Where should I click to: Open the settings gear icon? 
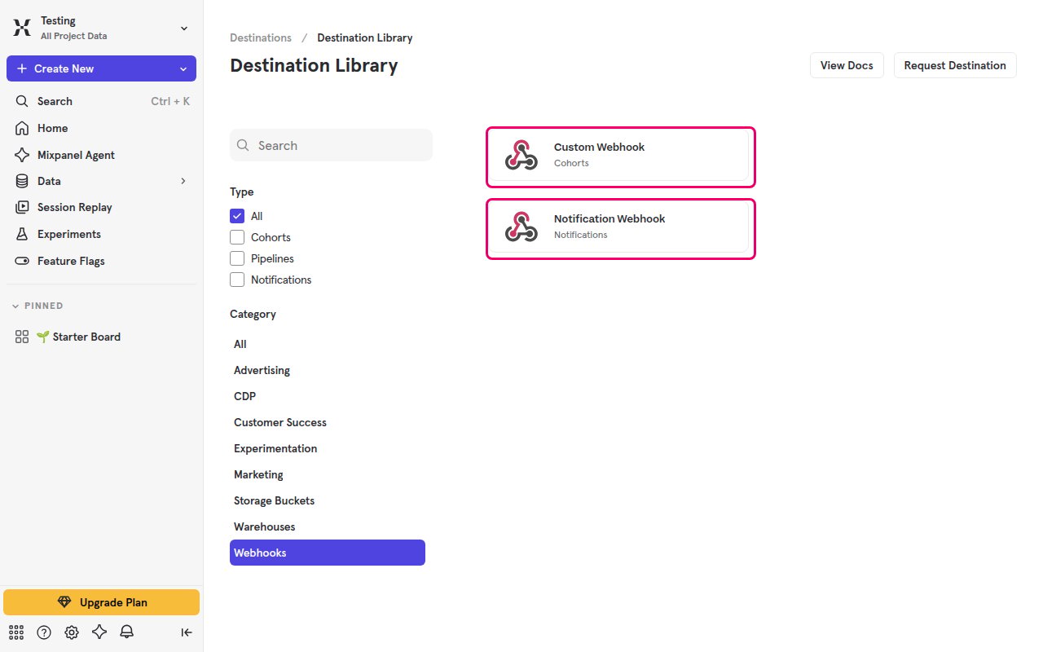pos(72,632)
